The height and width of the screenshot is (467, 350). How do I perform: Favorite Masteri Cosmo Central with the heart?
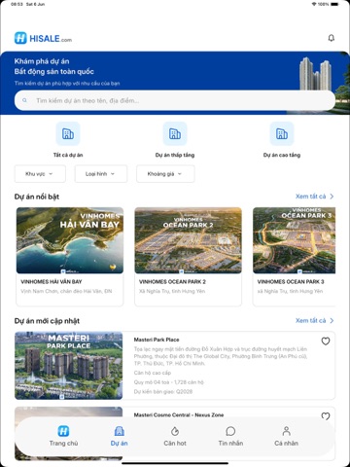click(x=326, y=416)
